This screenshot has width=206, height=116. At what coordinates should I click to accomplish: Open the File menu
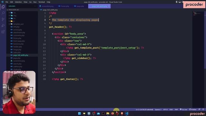pos(7,2)
